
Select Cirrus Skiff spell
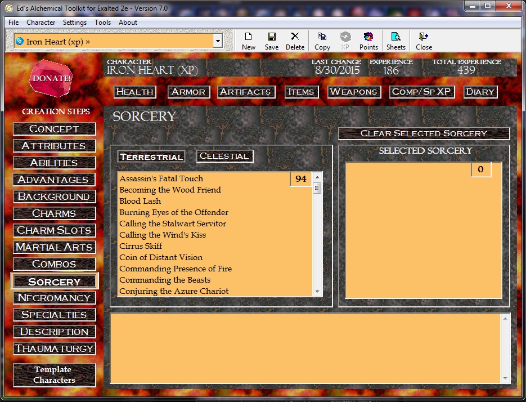point(141,246)
